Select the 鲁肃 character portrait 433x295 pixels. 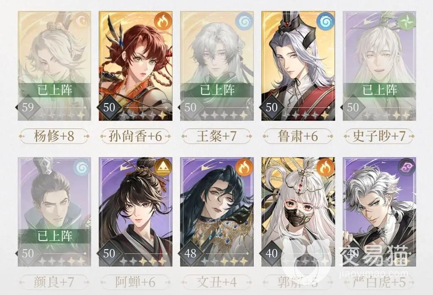tap(298, 66)
